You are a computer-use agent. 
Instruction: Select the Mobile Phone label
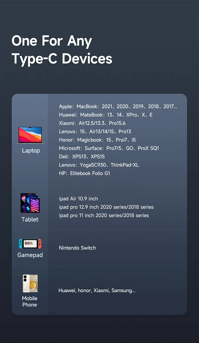pos(30,301)
